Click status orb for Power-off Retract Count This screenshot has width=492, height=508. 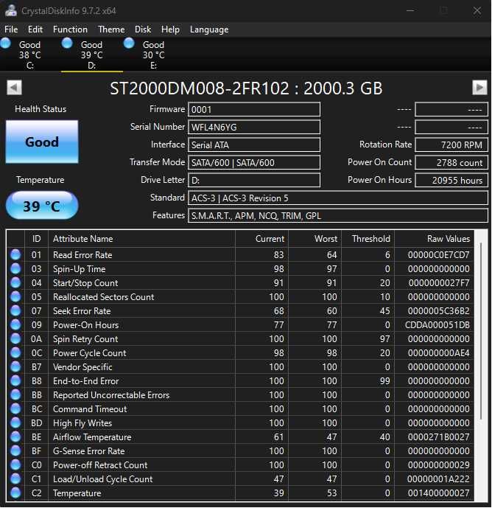15,464
